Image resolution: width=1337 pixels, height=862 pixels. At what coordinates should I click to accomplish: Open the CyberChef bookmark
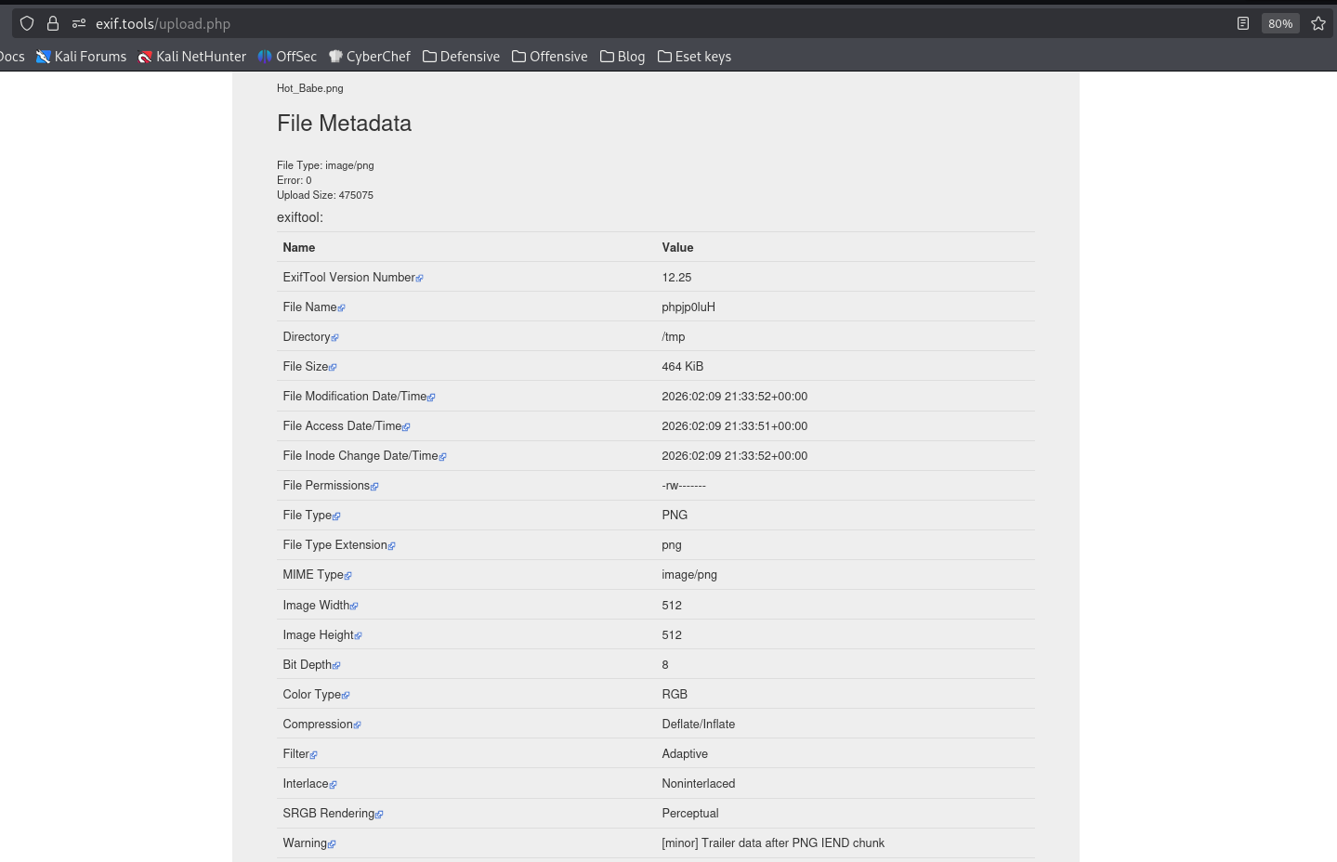click(x=370, y=57)
